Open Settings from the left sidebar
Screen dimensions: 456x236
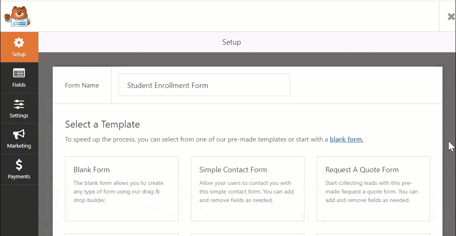click(x=19, y=108)
